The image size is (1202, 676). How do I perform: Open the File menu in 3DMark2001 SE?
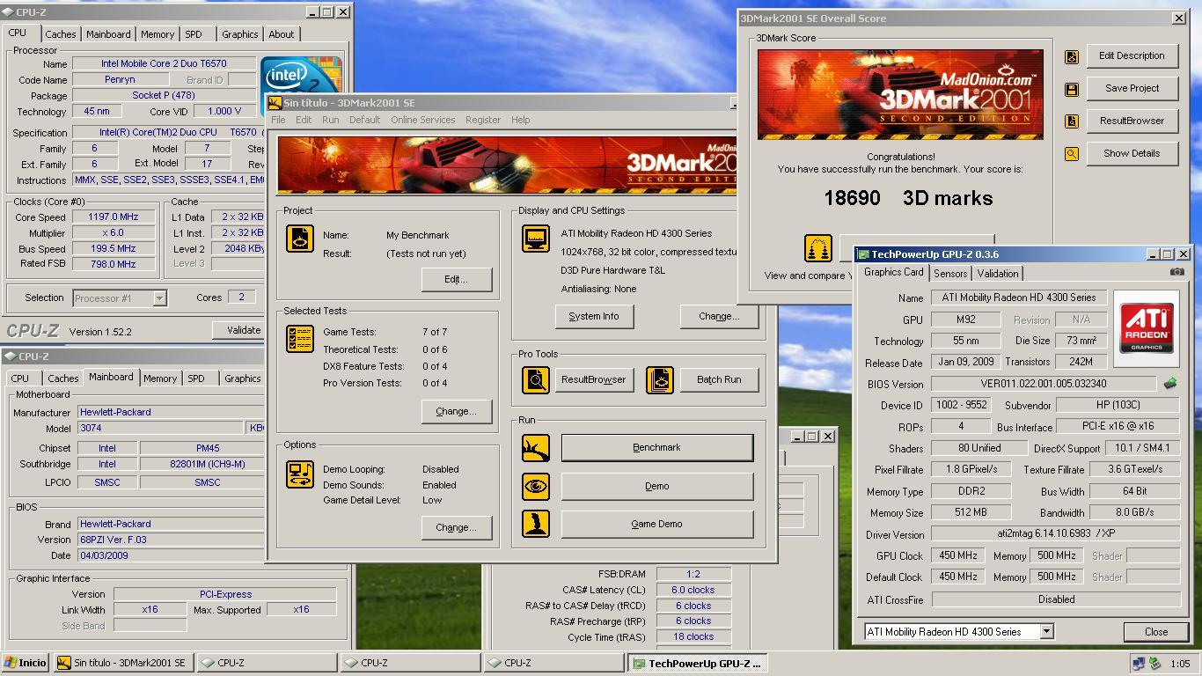[278, 120]
